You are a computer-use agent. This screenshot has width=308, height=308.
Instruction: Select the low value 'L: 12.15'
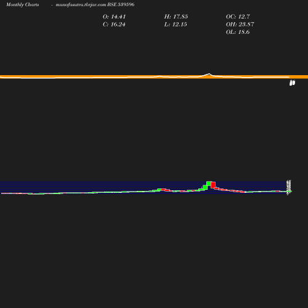pyautogui.click(x=176, y=25)
